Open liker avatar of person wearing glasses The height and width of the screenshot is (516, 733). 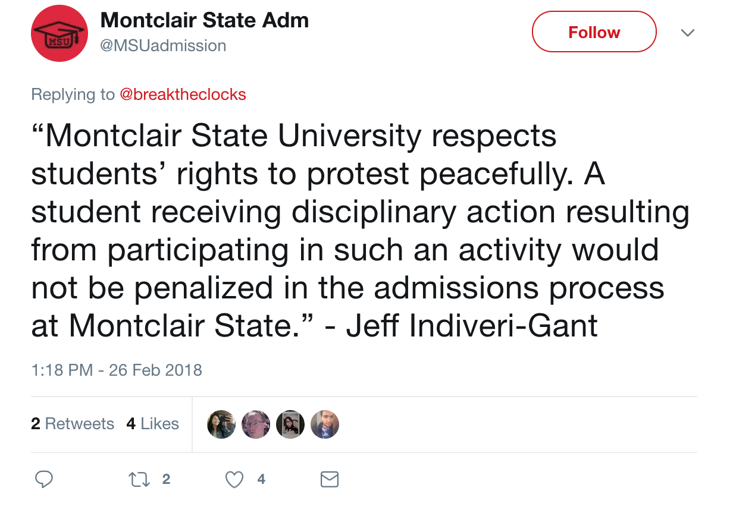pyautogui.click(x=256, y=424)
